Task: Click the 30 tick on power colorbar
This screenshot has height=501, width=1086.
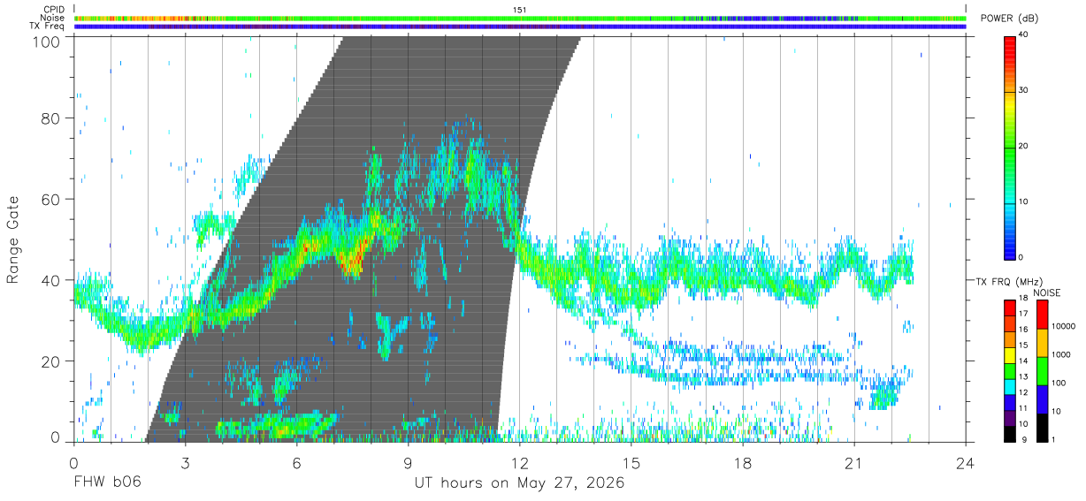Action: (x=1025, y=91)
